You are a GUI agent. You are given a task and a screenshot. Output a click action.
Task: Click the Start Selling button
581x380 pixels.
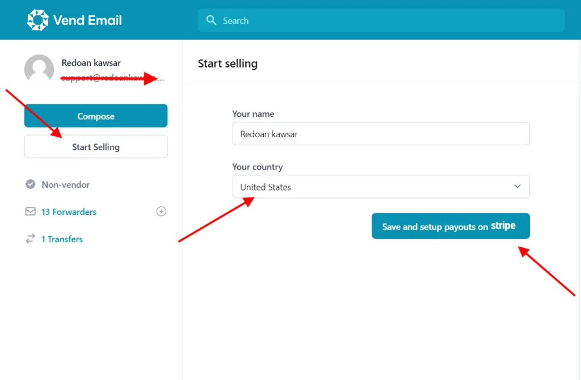pos(96,146)
